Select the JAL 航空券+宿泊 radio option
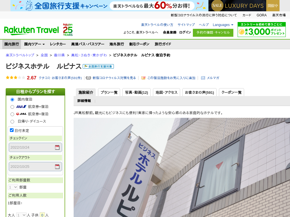Image resolution: width=290 pixels, height=217 pixels. click(x=12, y=114)
